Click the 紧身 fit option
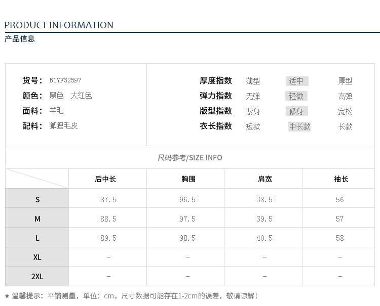 [x=253, y=111]
